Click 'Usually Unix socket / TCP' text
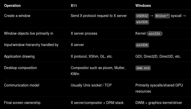 [x=91, y=85]
